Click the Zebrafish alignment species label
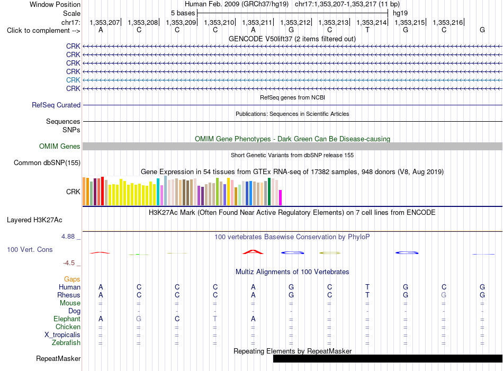 (66, 343)
